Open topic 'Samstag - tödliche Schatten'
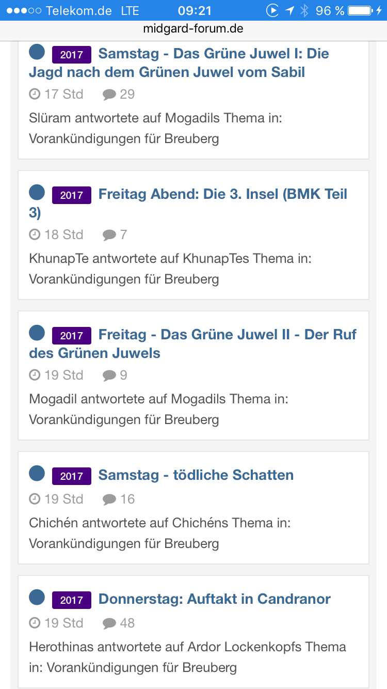The height and width of the screenshot is (689, 387). point(196,475)
